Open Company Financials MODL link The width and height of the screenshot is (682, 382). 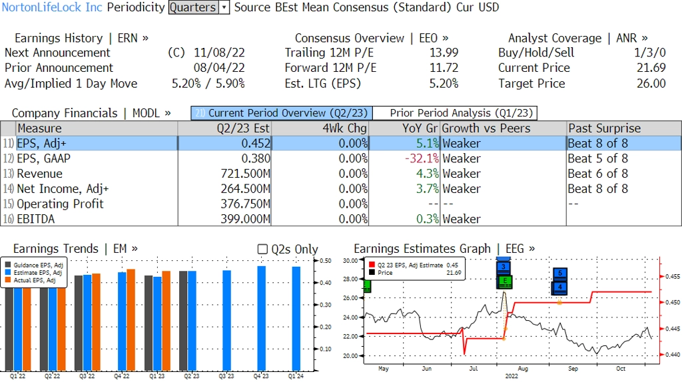point(91,113)
